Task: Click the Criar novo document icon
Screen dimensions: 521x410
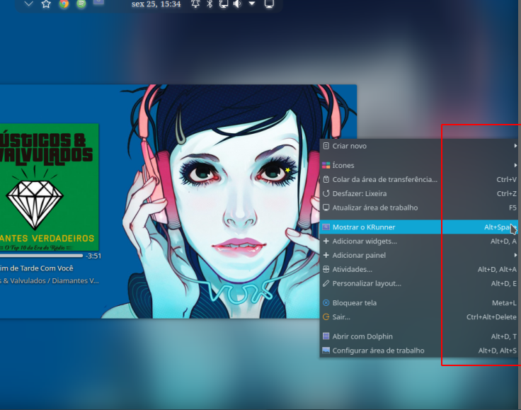Action: pyautogui.click(x=326, y=146)
